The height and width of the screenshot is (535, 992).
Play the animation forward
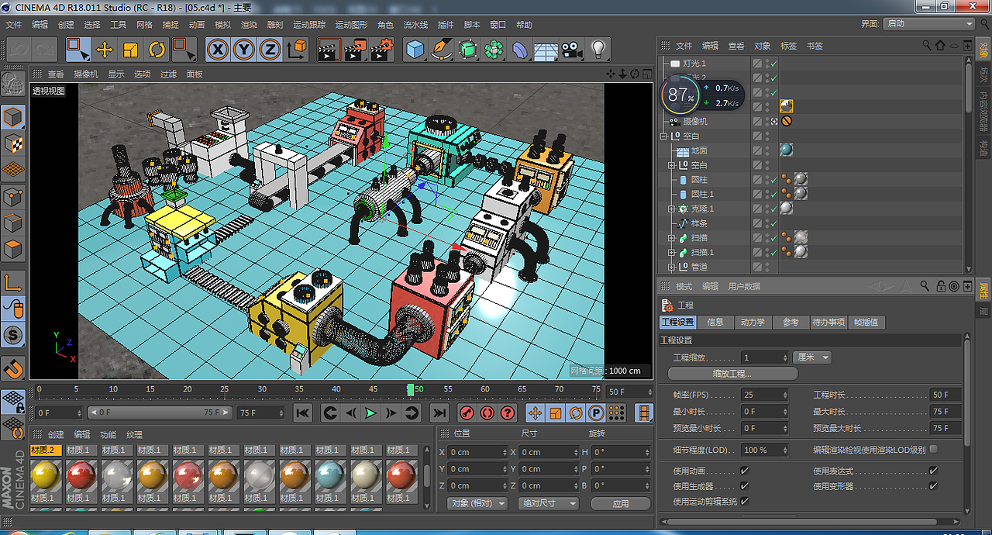point(370,413)
